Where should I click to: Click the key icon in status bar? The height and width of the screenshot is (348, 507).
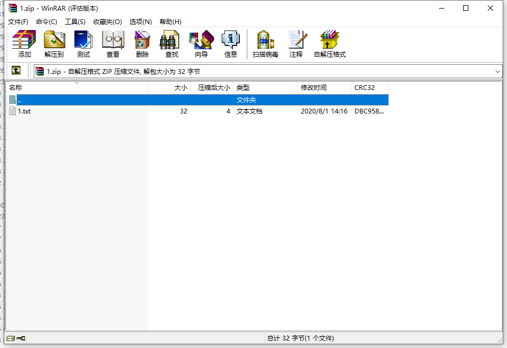pos(21,338)
